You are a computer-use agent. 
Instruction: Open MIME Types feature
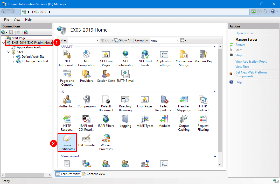click(x=145, y=121)
